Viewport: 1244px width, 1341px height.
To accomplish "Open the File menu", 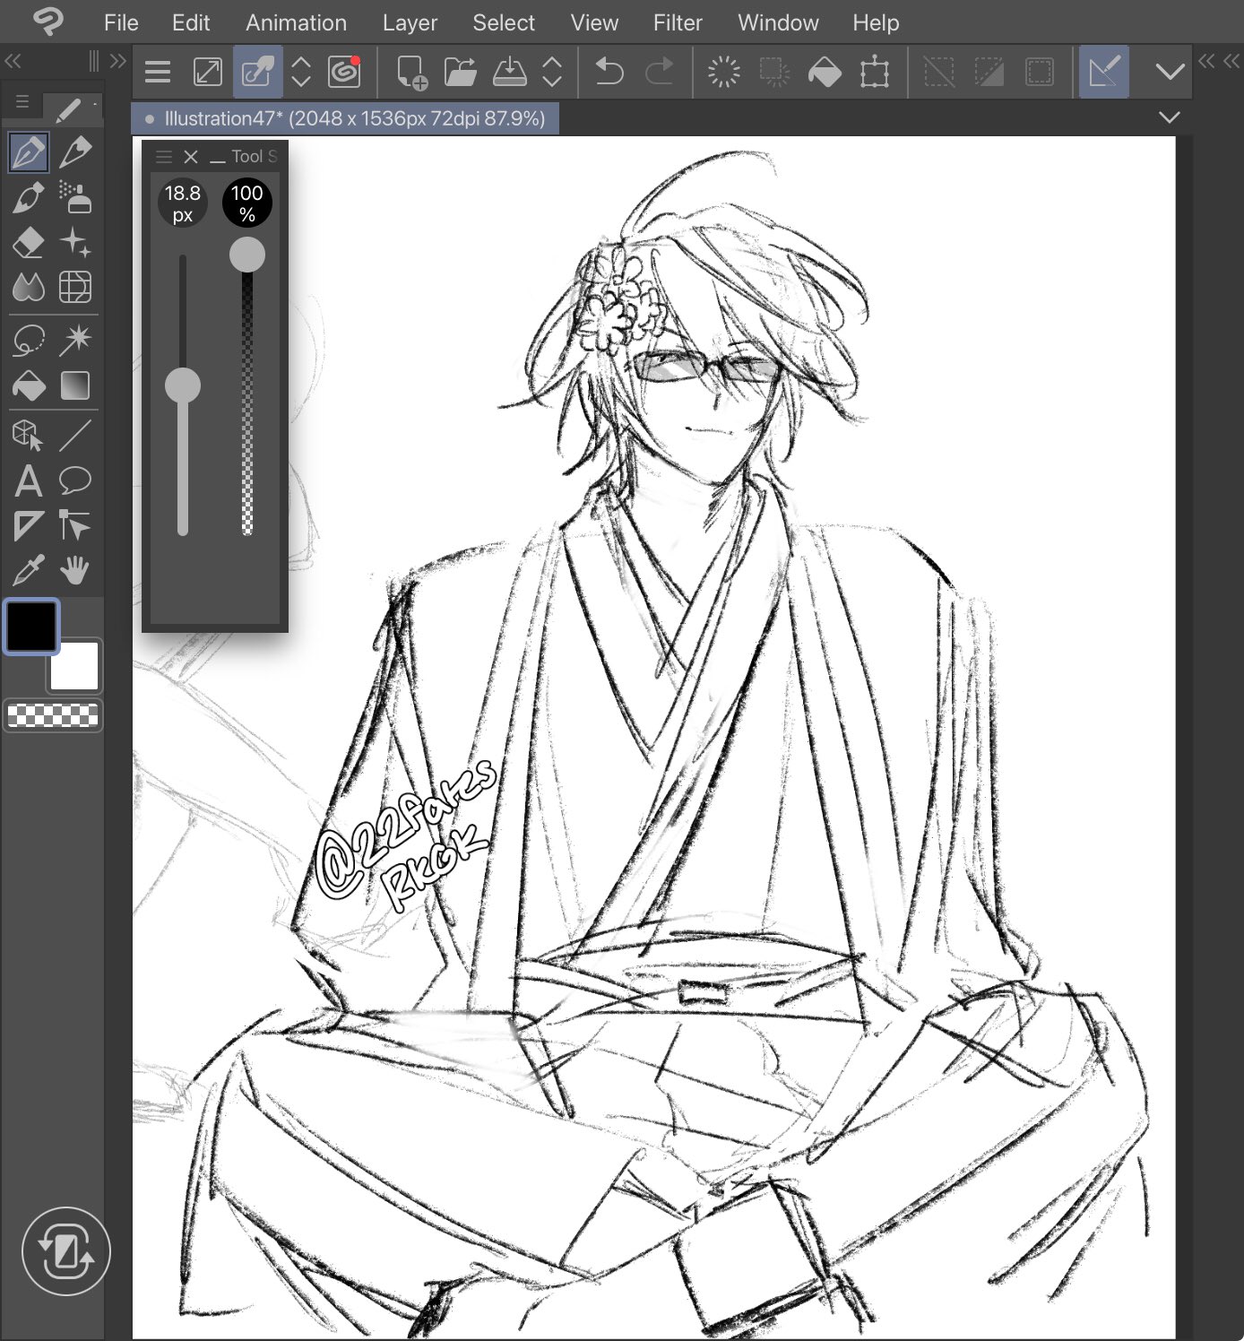I will pos(121,22).
